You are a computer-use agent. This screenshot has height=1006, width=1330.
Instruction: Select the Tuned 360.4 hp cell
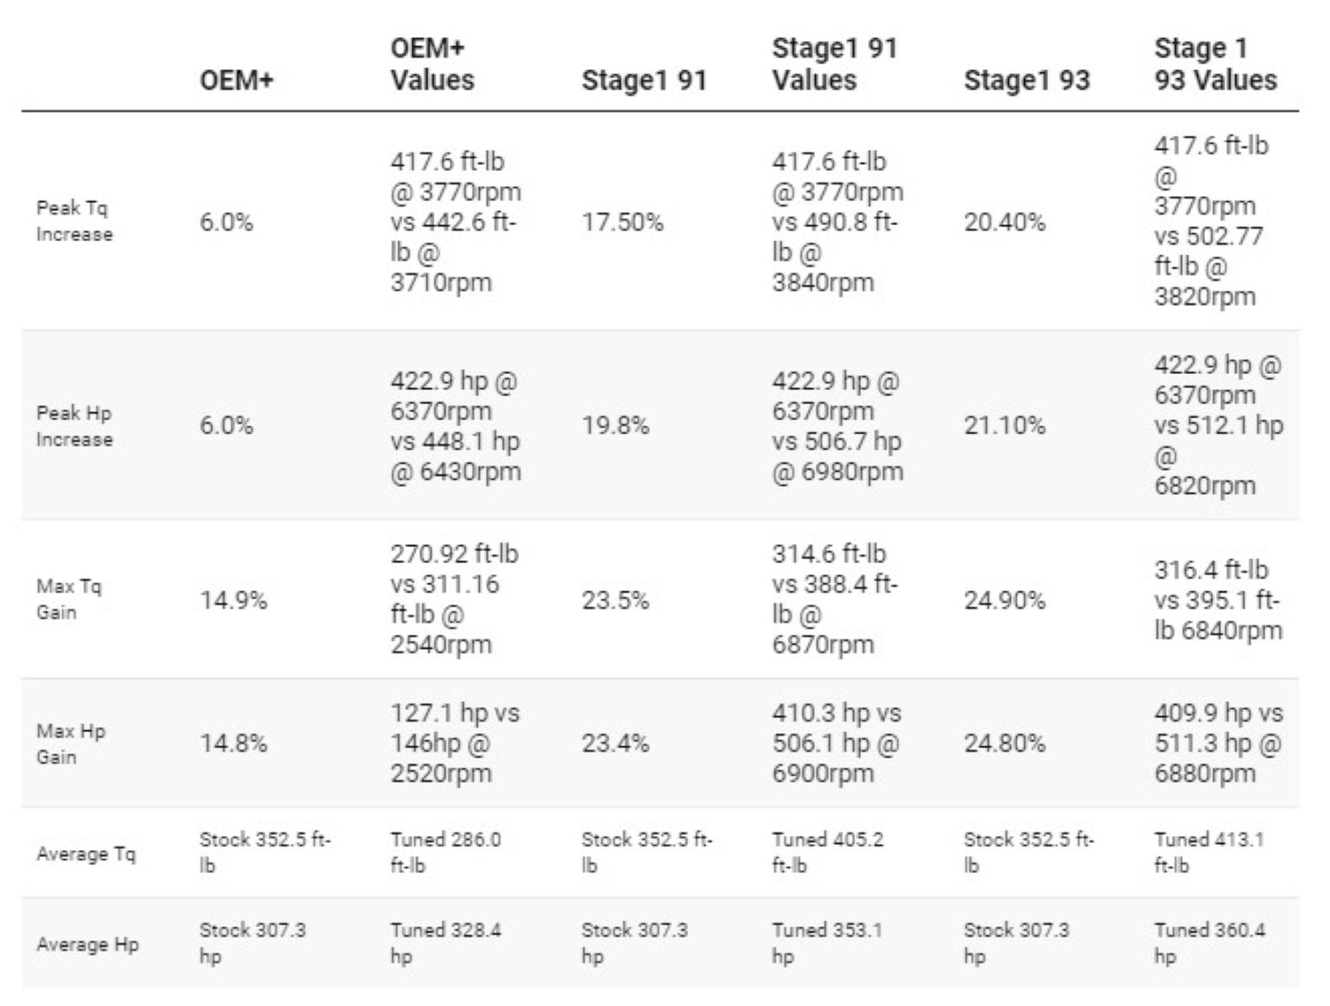point(1209,942)
